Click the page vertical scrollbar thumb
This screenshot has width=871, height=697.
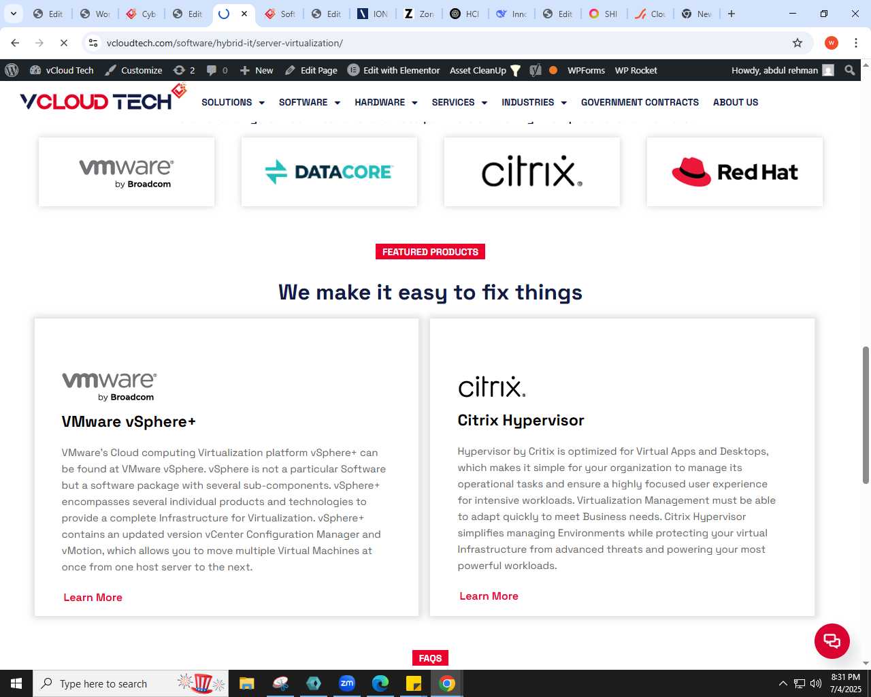866,415
